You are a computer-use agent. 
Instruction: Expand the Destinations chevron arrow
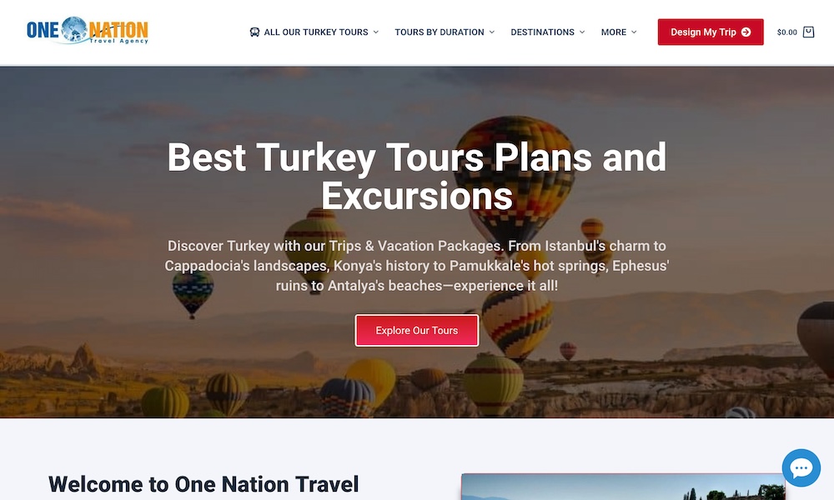click(582, 32)
